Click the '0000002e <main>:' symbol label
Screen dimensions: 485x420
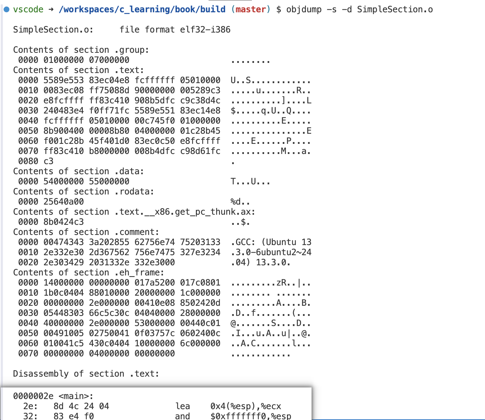coord(53,396)
